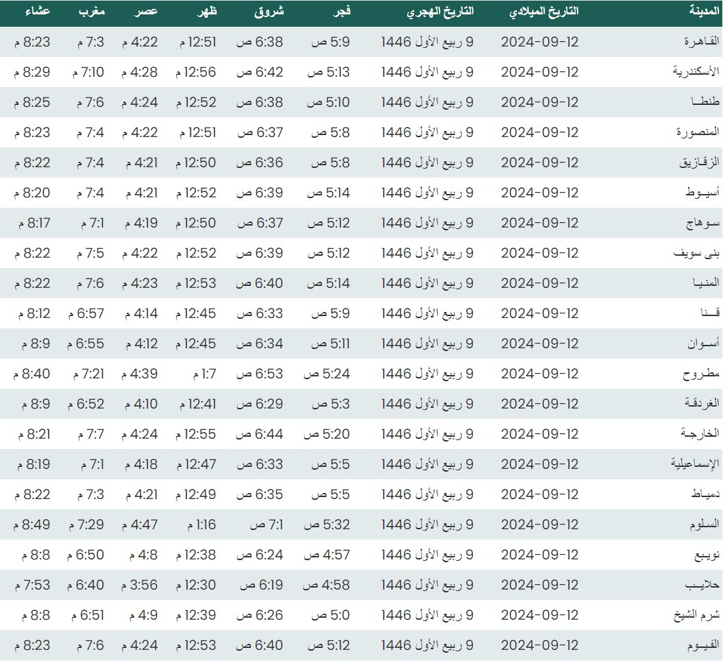The width and height of the screenshot is (723, 663).
Task: Click Asr time 3:56 م for حلايب
Action: click(139, 585)
